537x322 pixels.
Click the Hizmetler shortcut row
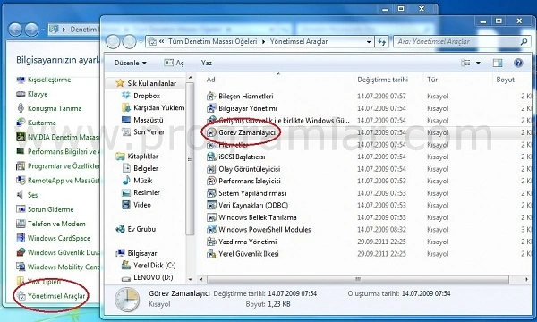click(x=369, y=145)
